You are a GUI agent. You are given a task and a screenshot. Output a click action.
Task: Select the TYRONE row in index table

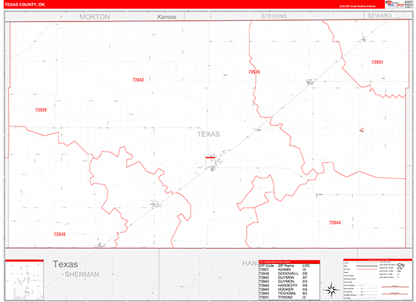coord(289,297)
